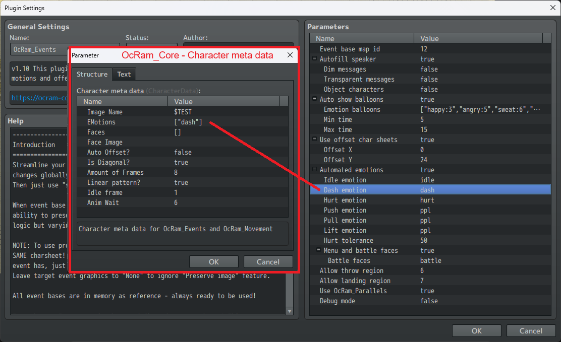
Task: Select the Allow throw region parameter
Action: tap(430, 270)
